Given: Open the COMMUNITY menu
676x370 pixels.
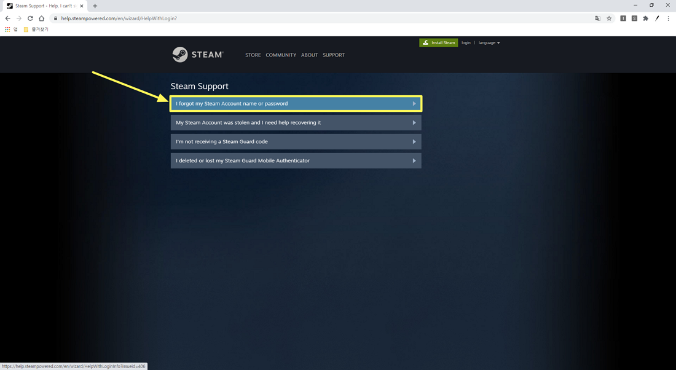Looking at the screenshot, I should (x=281, y=55).
